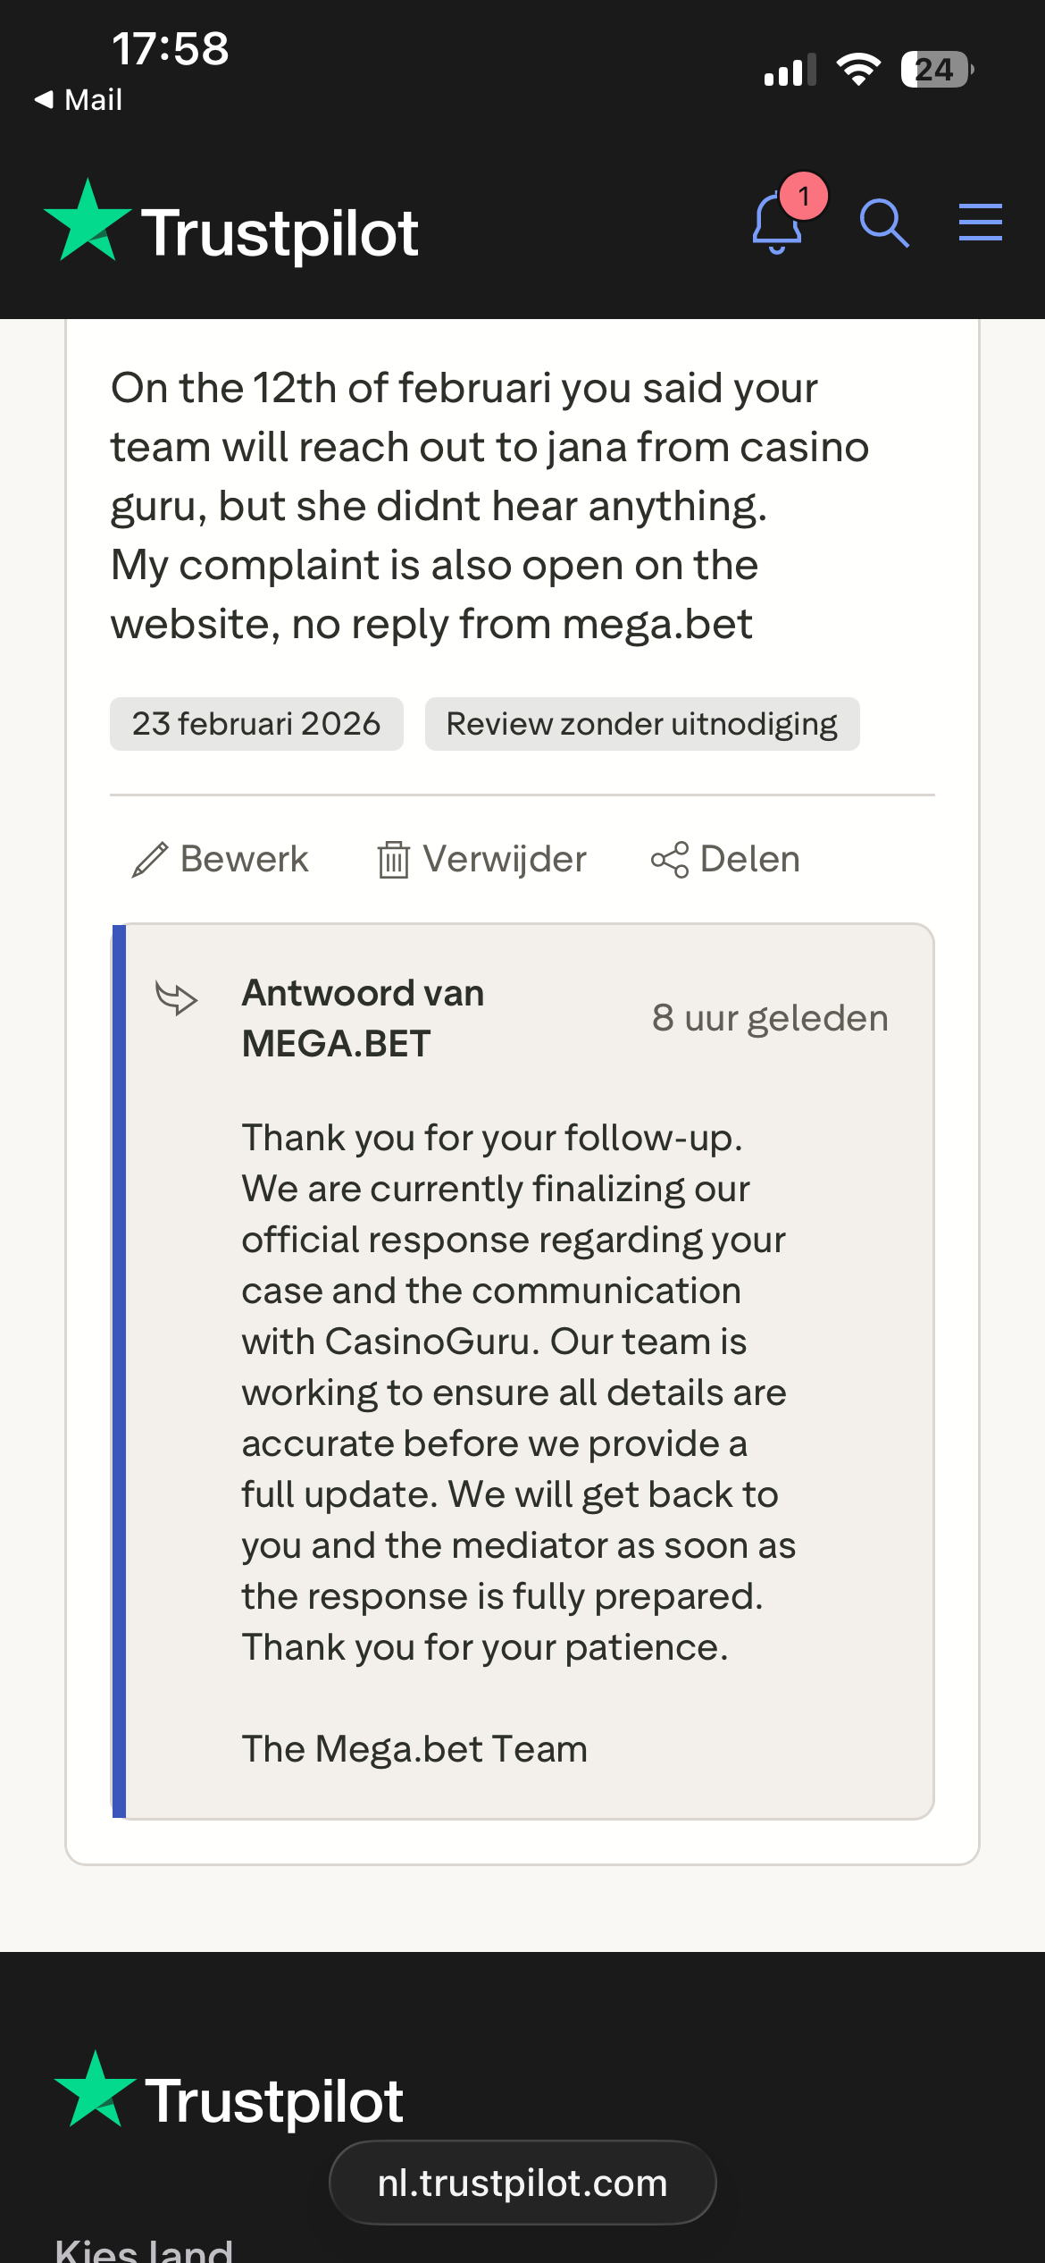Tap the Verwijder delete label

coord(505,859)
